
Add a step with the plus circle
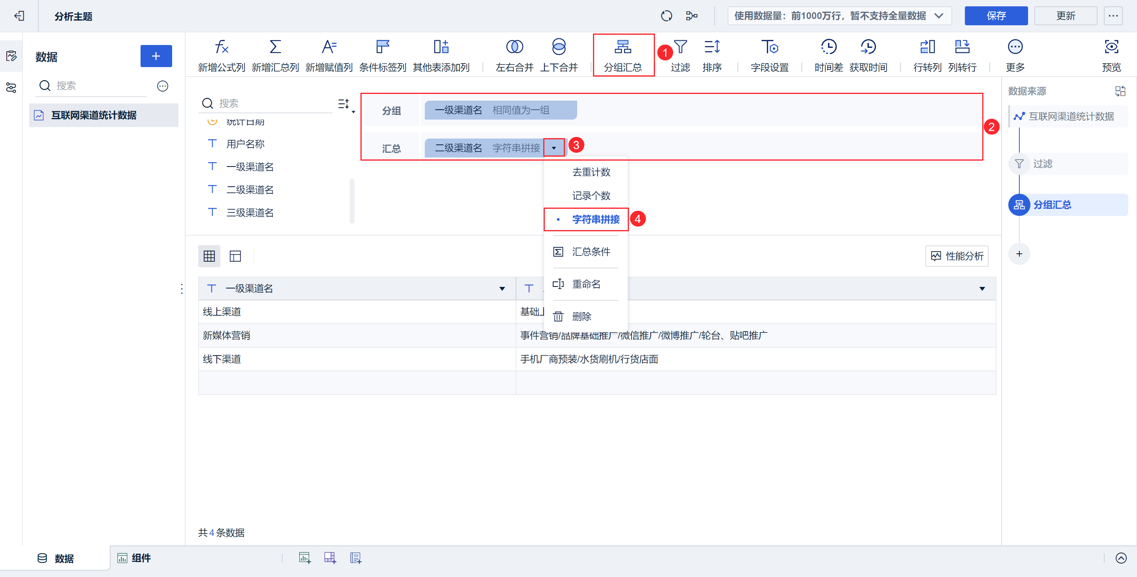(x=1019, y=254)
